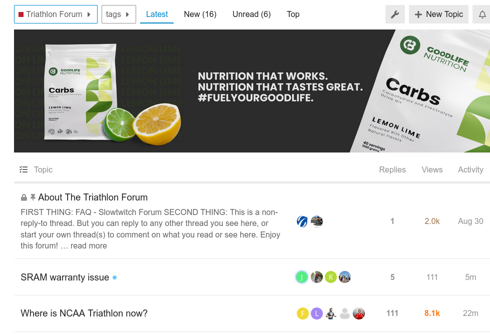Open the tags filter dropdown
Image resolution: width=490 pixels, height=335 pixels.
[119, 14]
